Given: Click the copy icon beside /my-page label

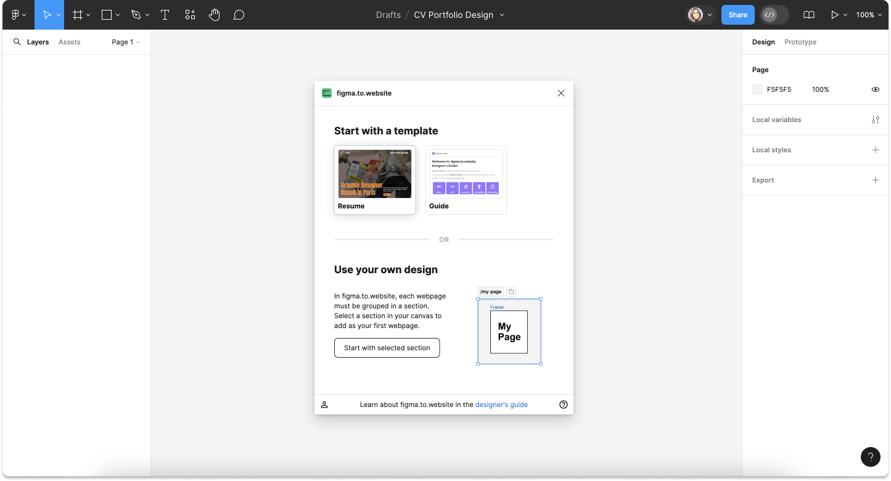Looking at the screenshot, I should click(x=511, y=292).
